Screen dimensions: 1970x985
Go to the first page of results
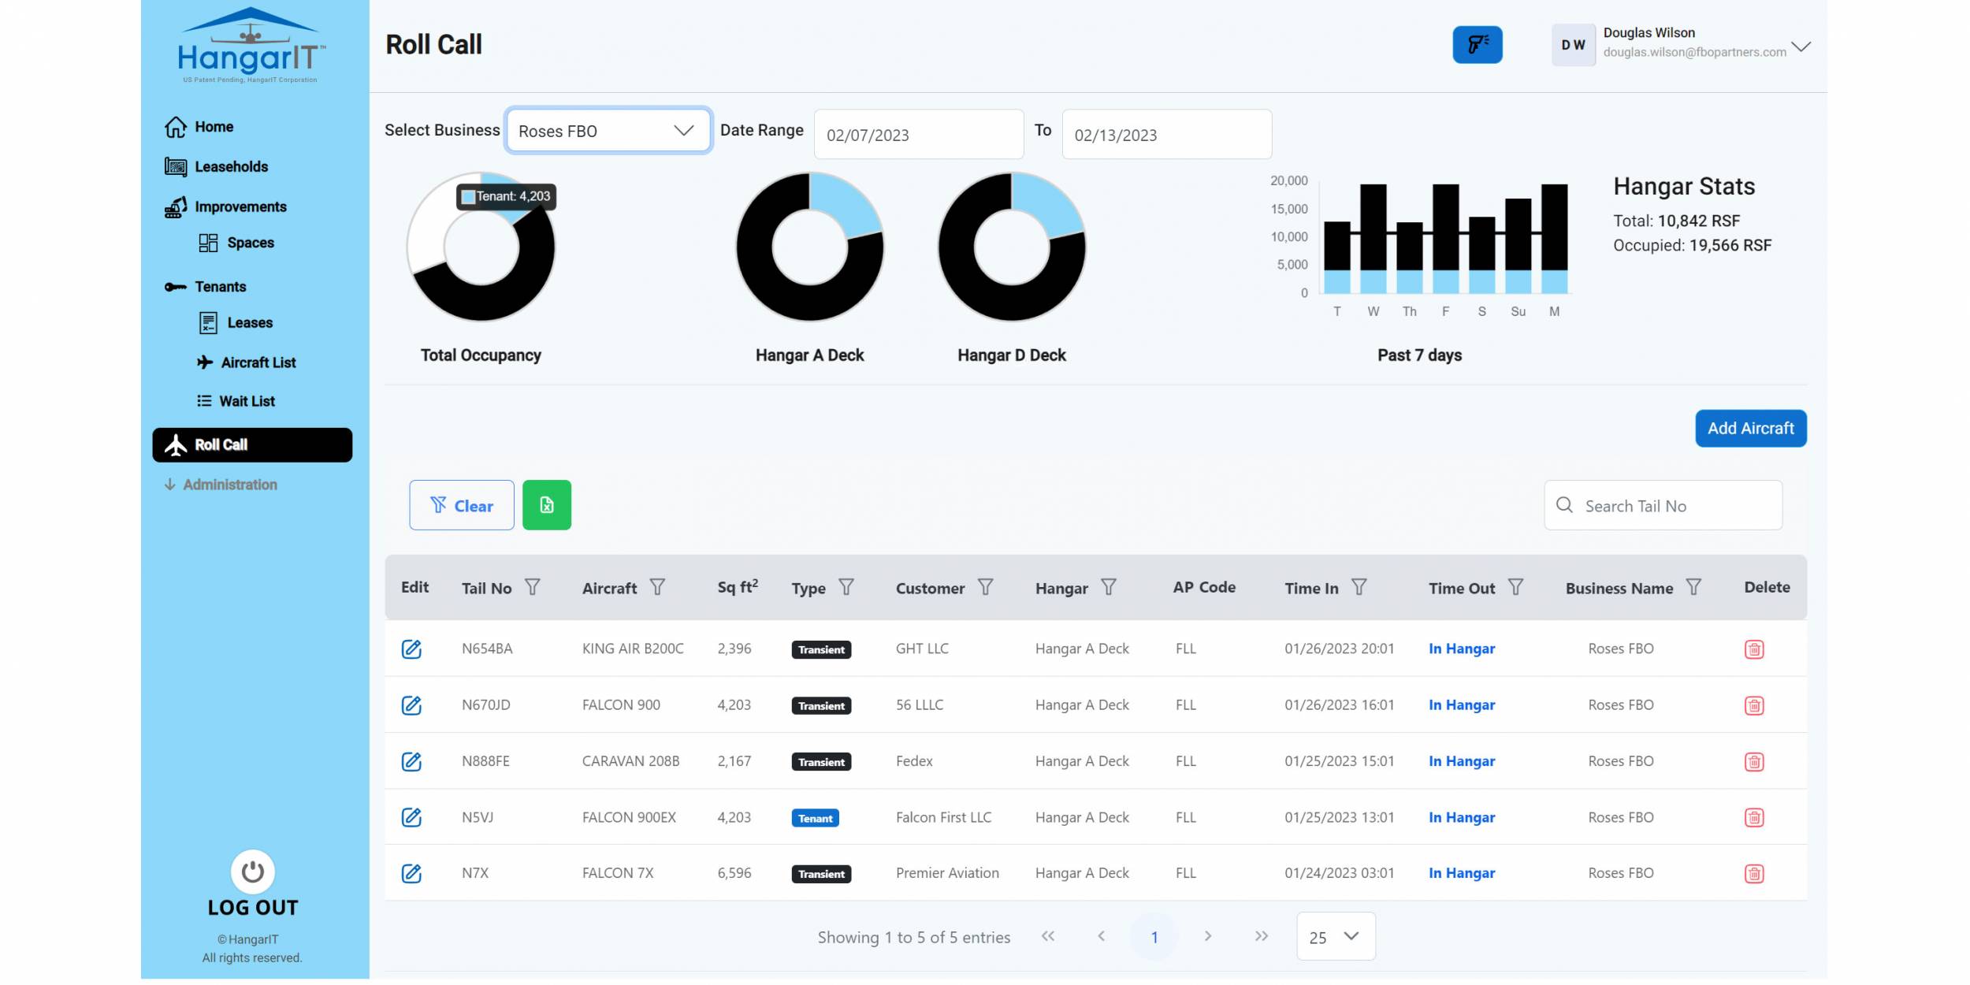coord(1048,937)
